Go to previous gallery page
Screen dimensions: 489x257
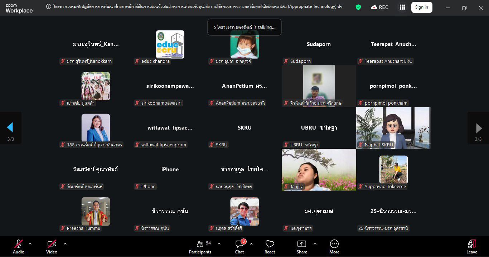click(10, 127)
